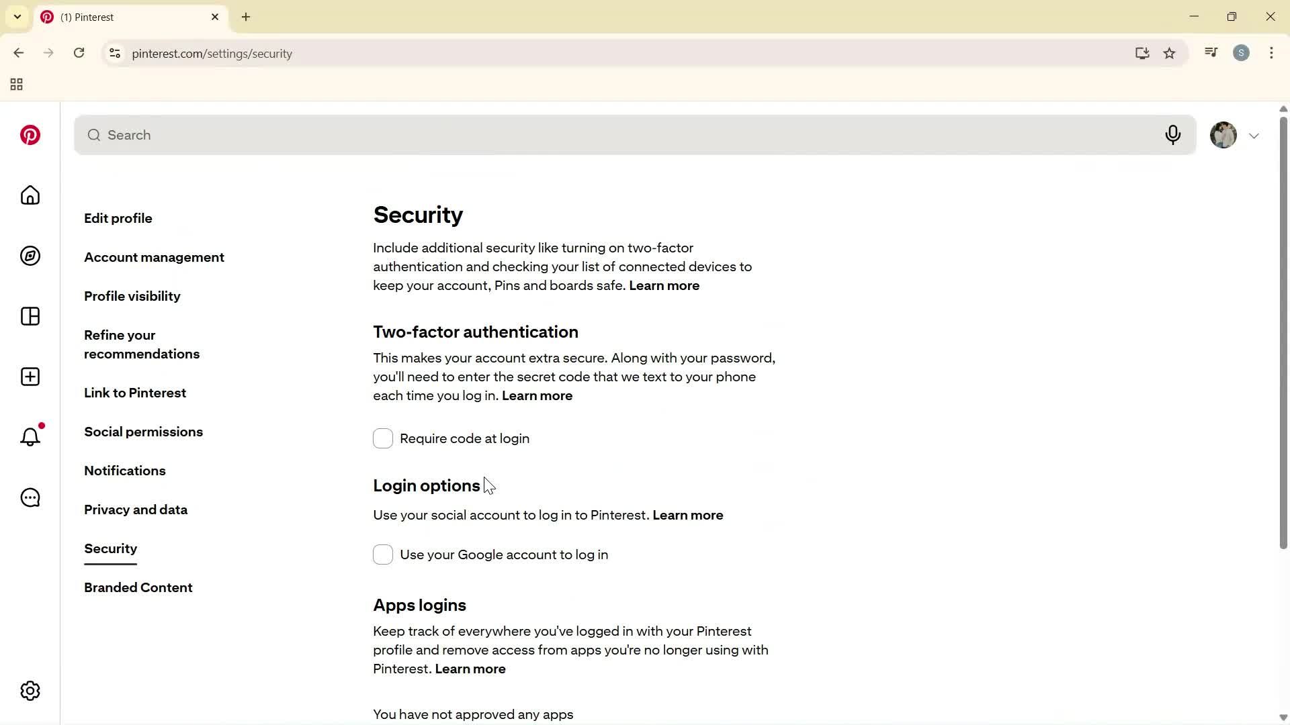Click the install Pinterest app icon in address bar
The width and height of the screenshot is (1290, 725).
(1142, 53)
